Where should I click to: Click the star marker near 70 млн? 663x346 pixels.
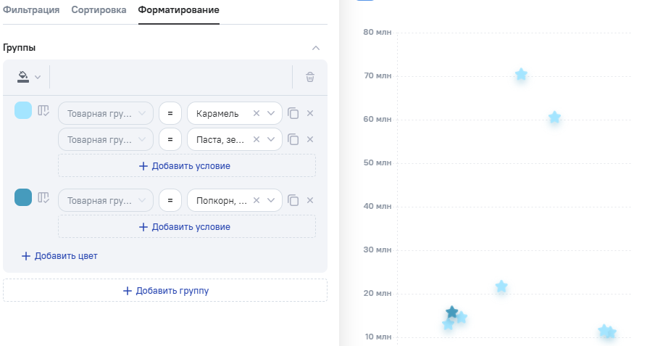click(x=521, y=75)
